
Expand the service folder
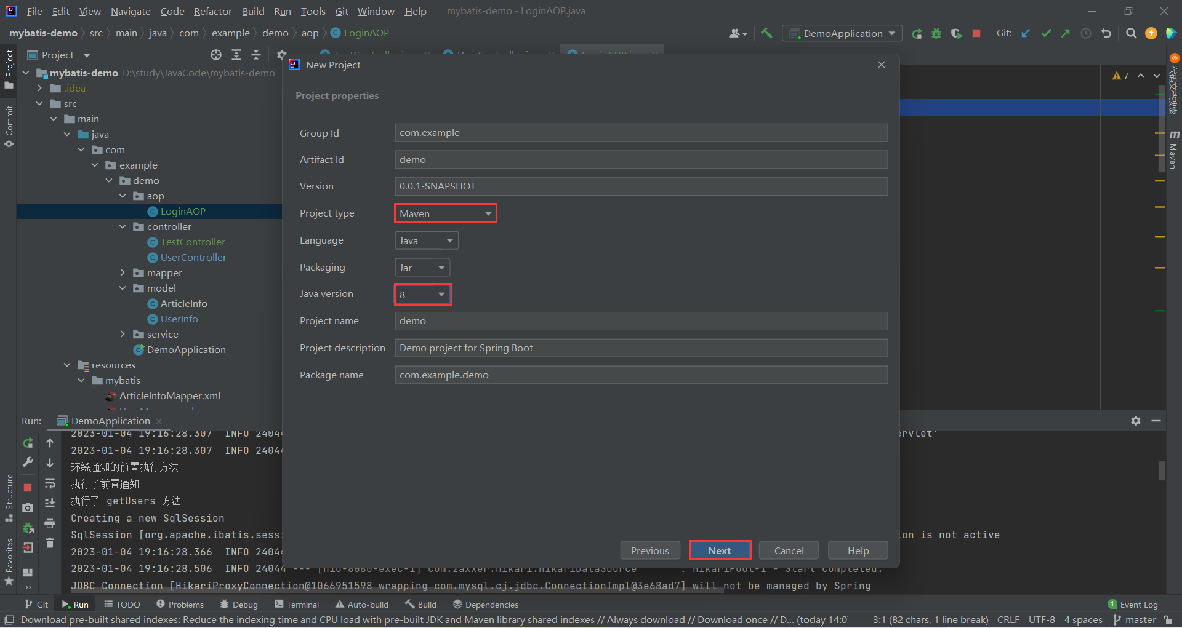point(123,334)
